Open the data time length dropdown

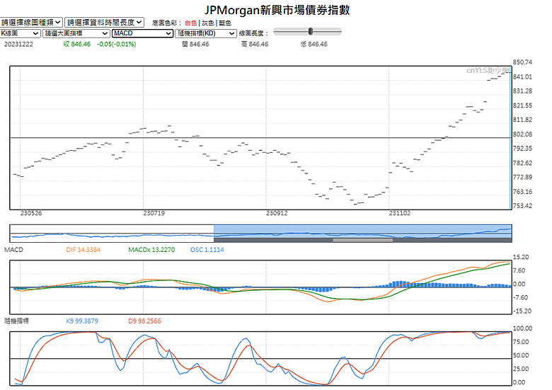pyautogui.click(x=104, y=23)
